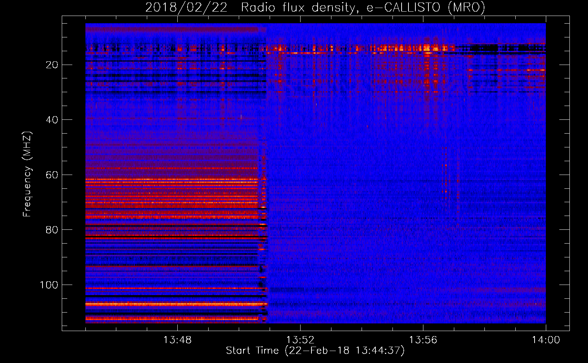This screenshot has height=363, width=588.
Task: Click the 'Frequency (MHZ)' axis label
Action: click(x=27, y=174)
